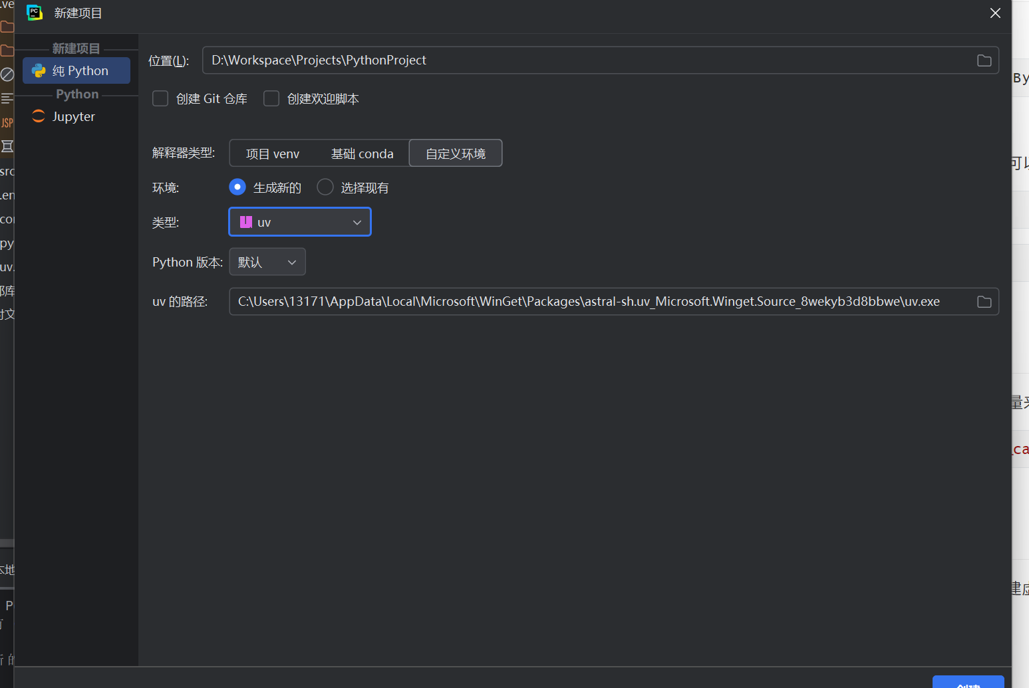Enable the 创建 Git 仓库 checkbox

tap(160, 99)
